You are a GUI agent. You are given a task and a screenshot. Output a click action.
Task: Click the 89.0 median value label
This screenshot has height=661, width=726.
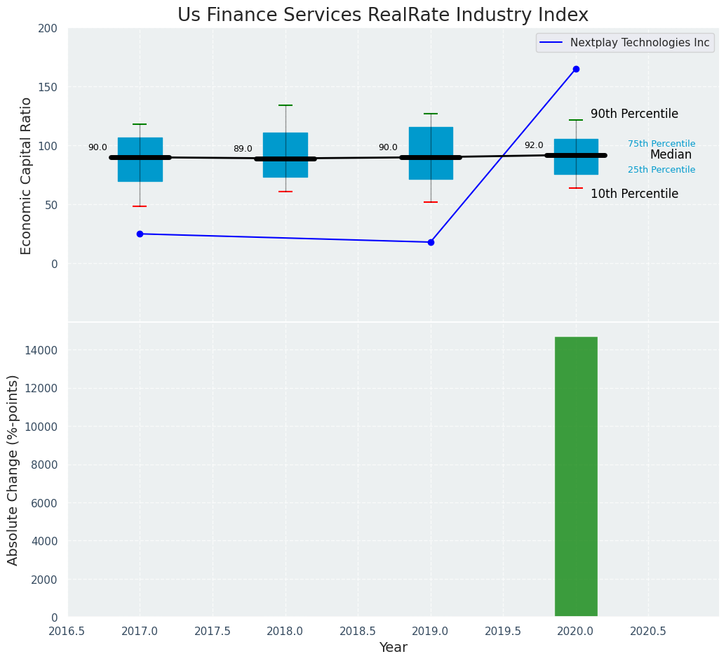(x=243, y=149)
